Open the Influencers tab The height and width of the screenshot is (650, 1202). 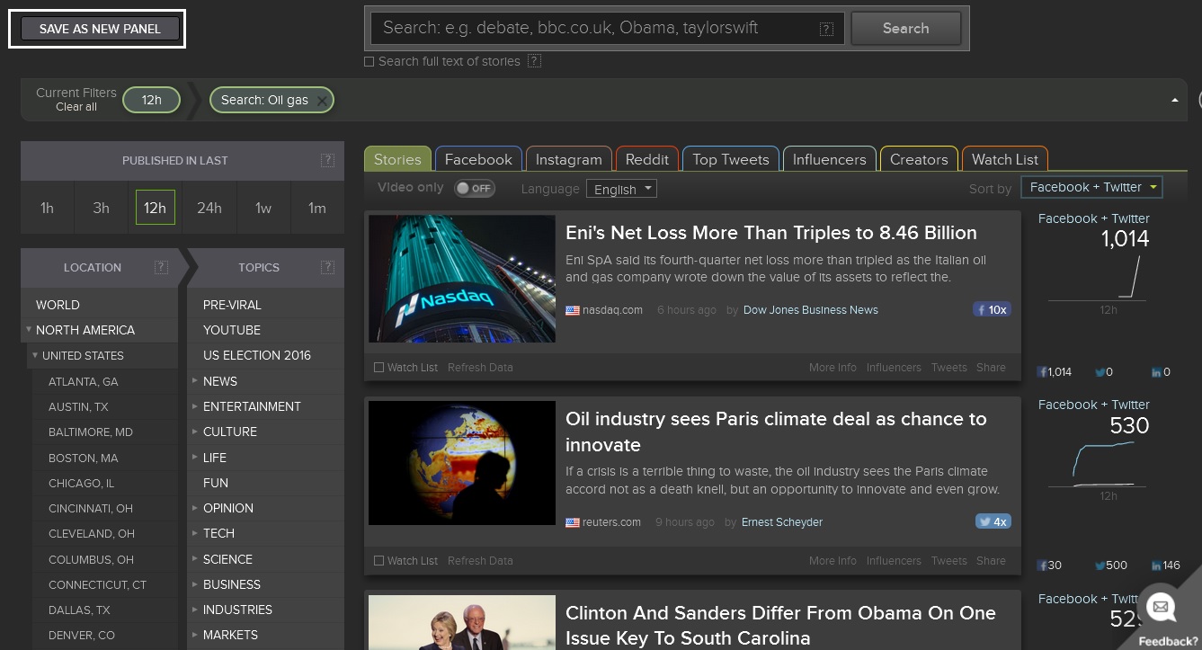[829, 159]
